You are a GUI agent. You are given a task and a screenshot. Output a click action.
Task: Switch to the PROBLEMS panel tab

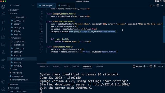45,66
